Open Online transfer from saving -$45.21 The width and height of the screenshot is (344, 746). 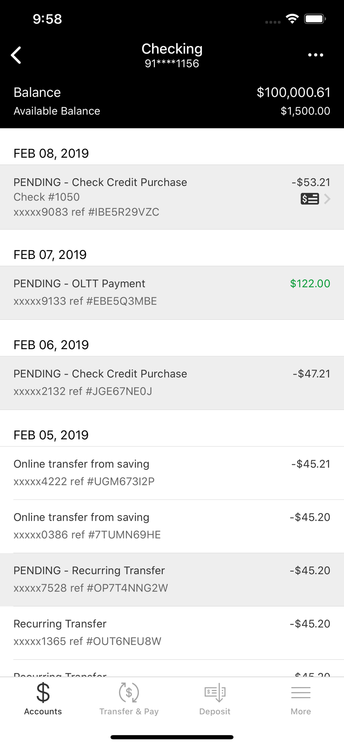[172, 473]
